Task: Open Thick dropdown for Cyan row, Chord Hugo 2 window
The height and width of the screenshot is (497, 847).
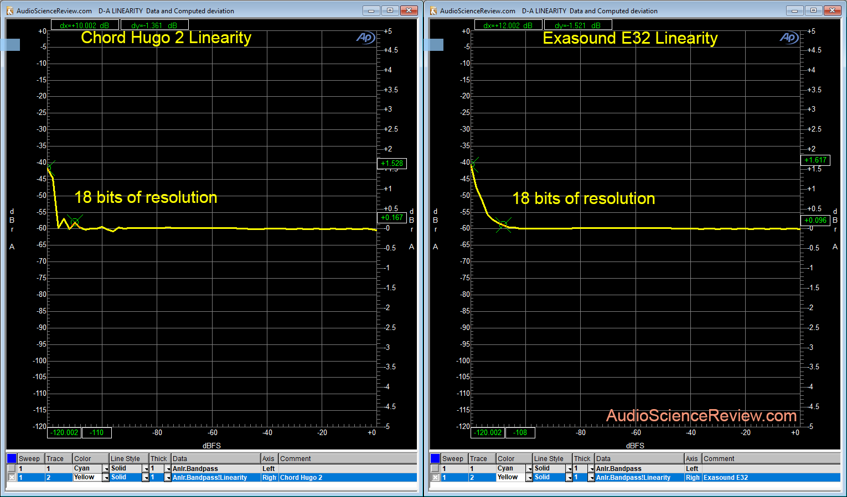Action: click(168, 469)
